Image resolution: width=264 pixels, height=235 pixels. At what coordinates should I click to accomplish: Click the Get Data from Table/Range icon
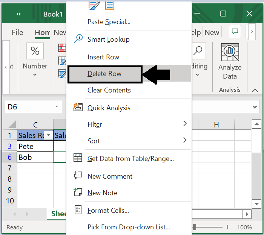tap(78, 158)
